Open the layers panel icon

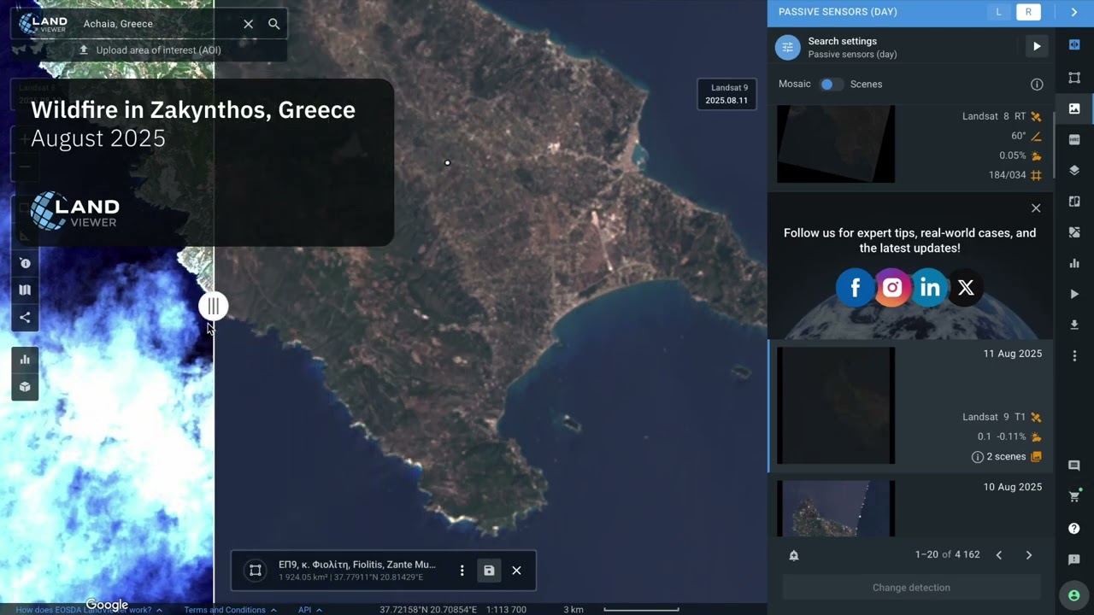tap(1074, 170)
